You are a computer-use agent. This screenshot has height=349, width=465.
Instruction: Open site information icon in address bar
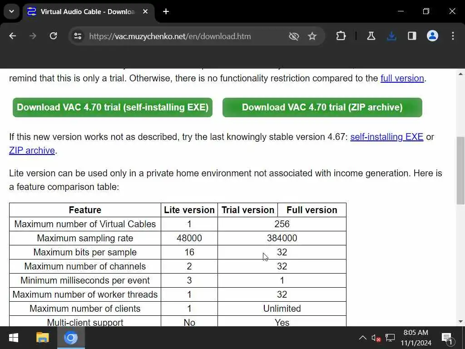(x=78, y=36)
